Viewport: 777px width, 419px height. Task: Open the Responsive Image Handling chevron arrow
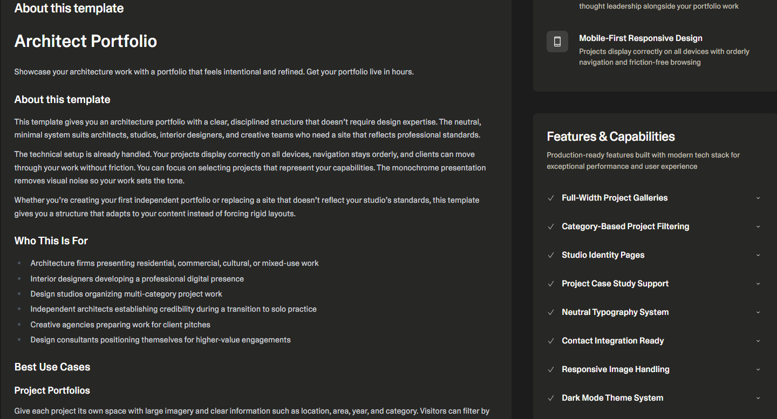pos(758,369)
